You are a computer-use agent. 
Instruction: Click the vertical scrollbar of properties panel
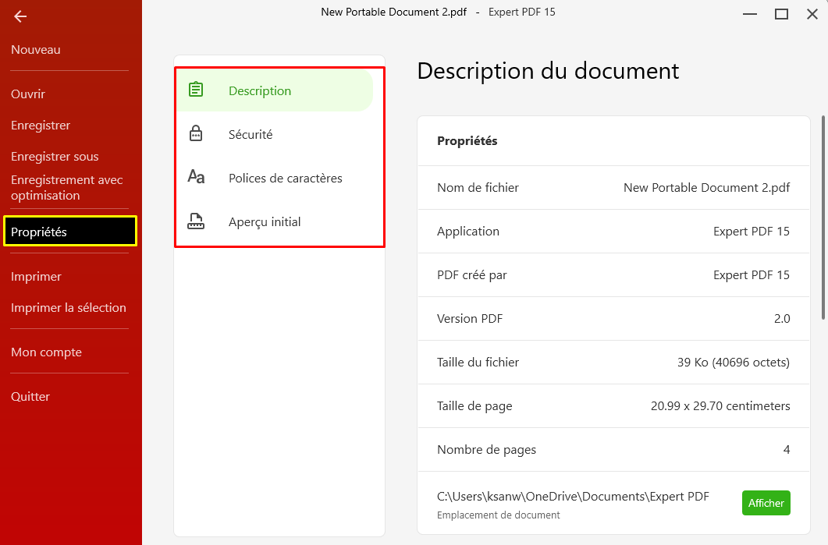pos(823,218)
